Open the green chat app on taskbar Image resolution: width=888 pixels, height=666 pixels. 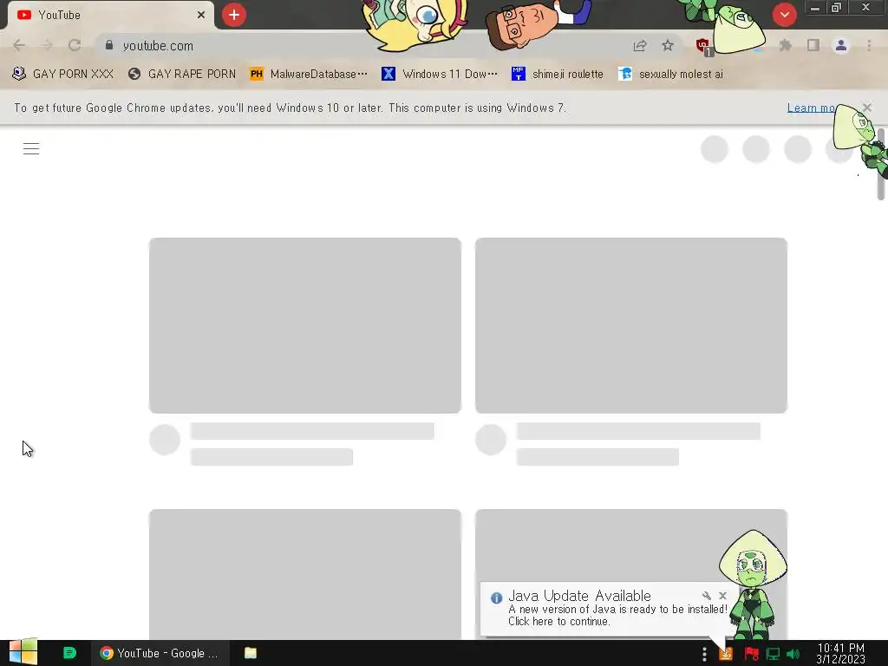(69, 653)
